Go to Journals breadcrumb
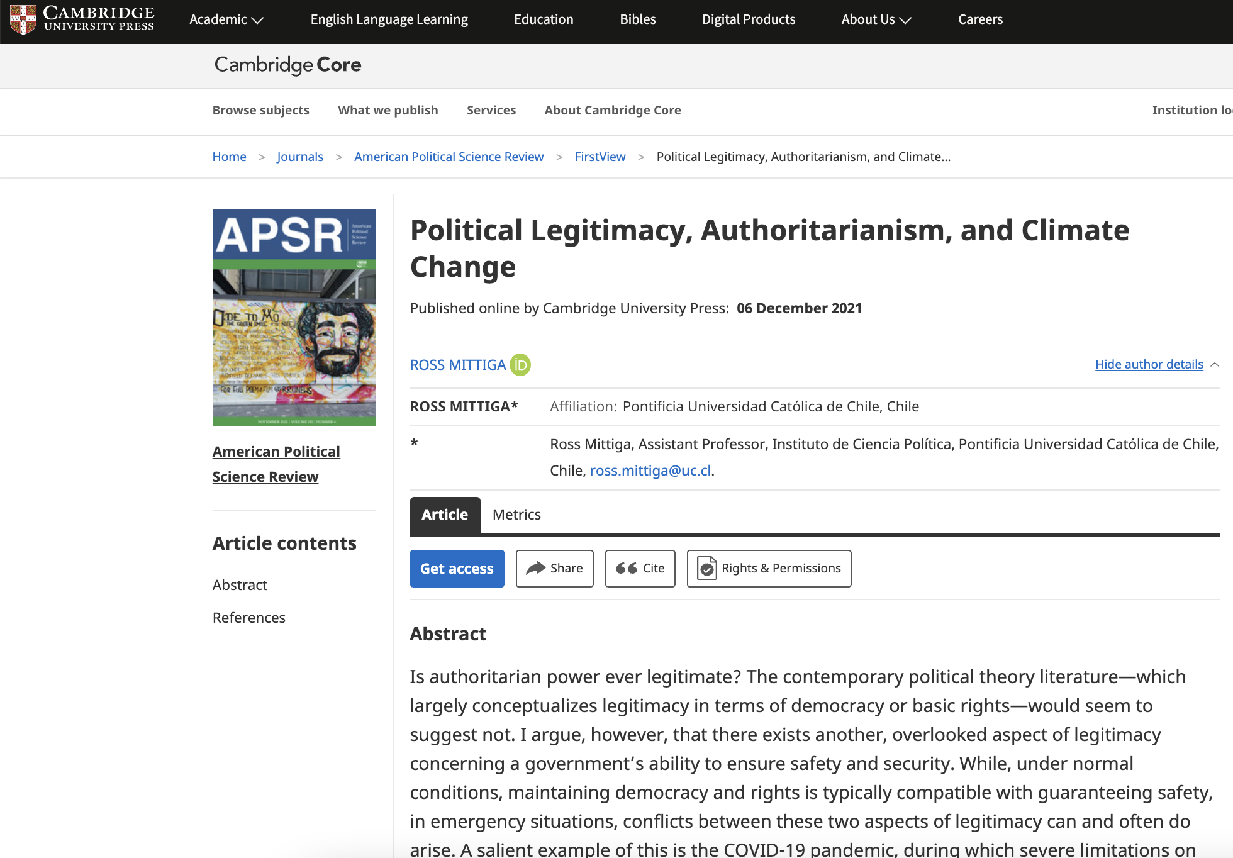The width and height of the screenshot is (1233, 858). pyautogui.click(x=299, y=157)
